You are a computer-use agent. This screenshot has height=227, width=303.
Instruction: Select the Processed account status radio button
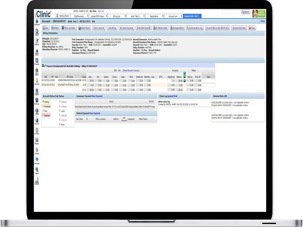coord(43,106)
